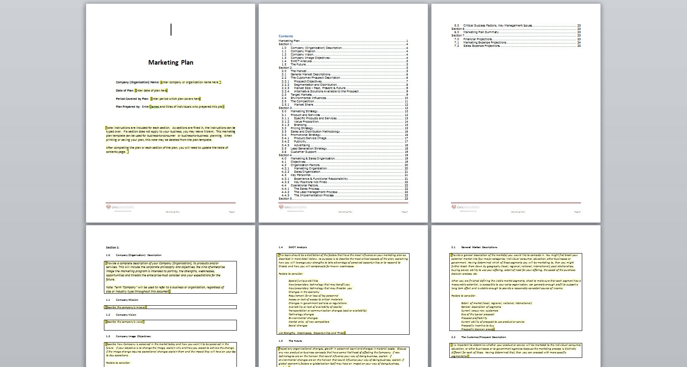Open "6.0 Marketing Plan Summary" contents entry

517,32
